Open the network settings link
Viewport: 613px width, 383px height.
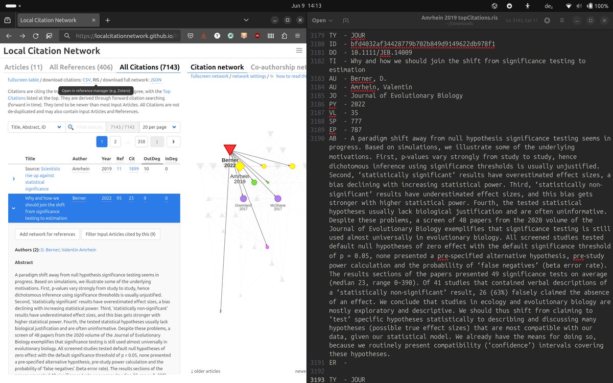[249, 76]
